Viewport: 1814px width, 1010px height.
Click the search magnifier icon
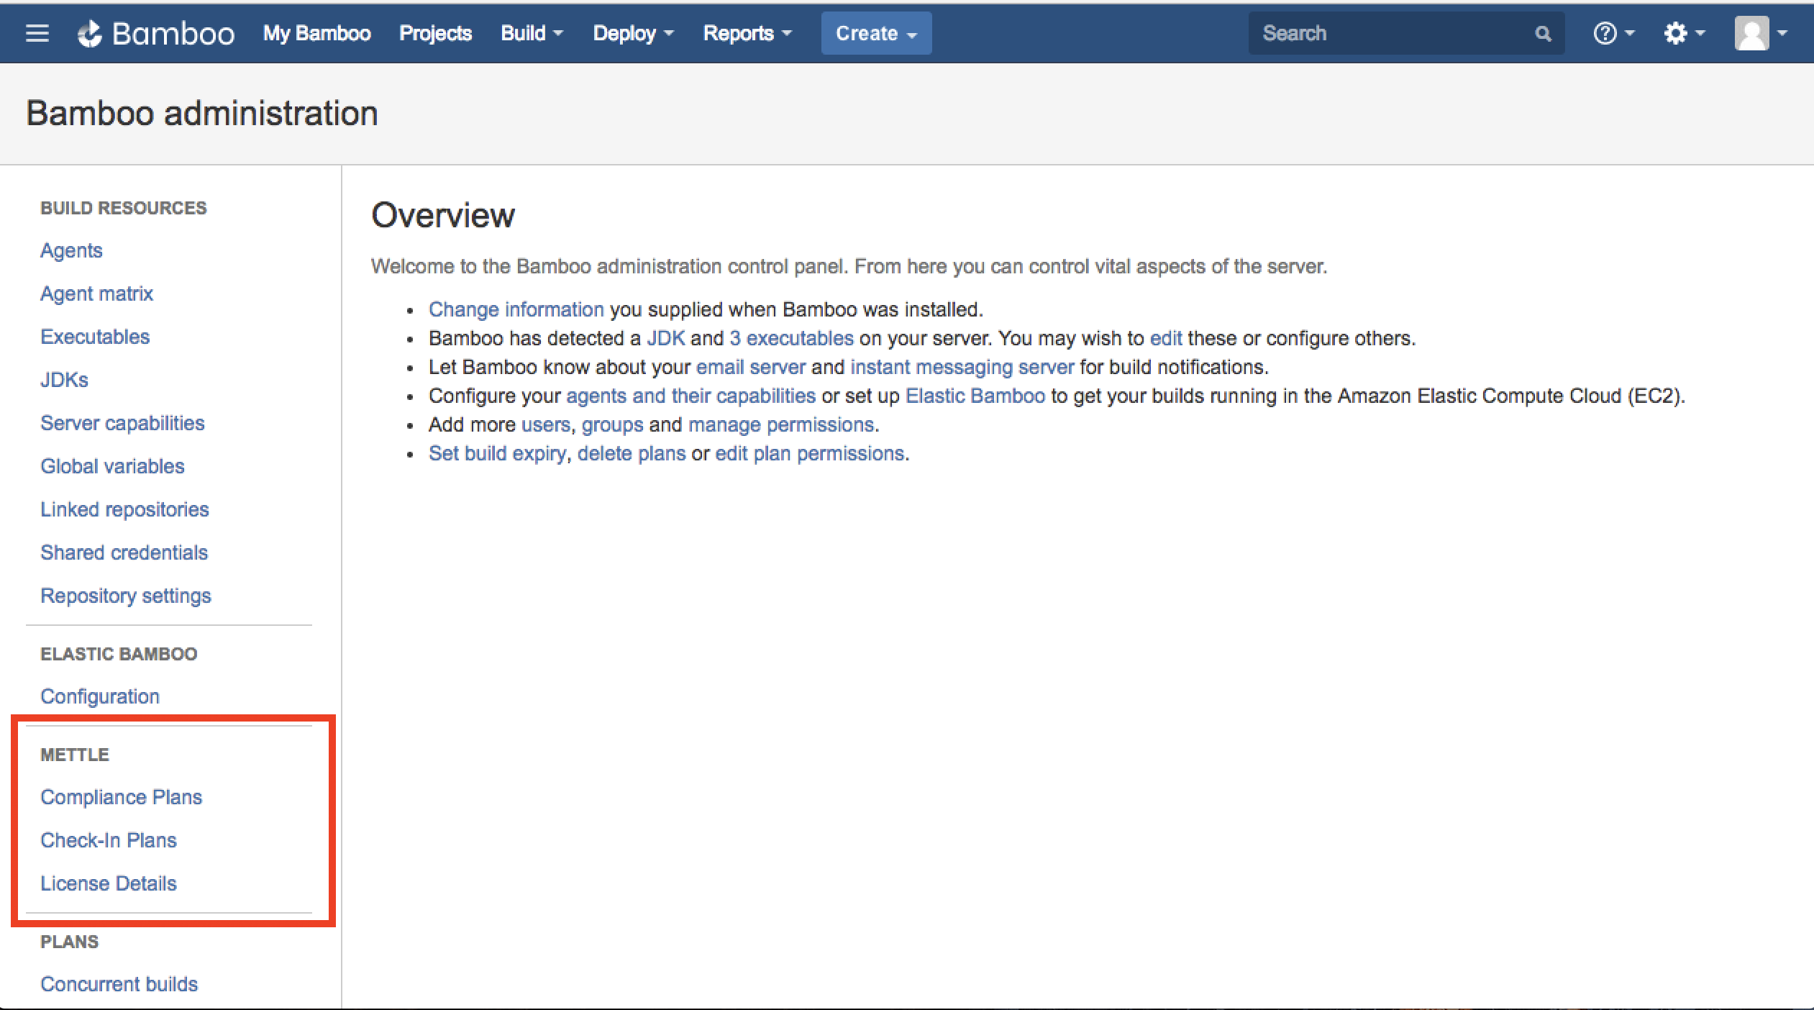click(x=1542, y=33)
